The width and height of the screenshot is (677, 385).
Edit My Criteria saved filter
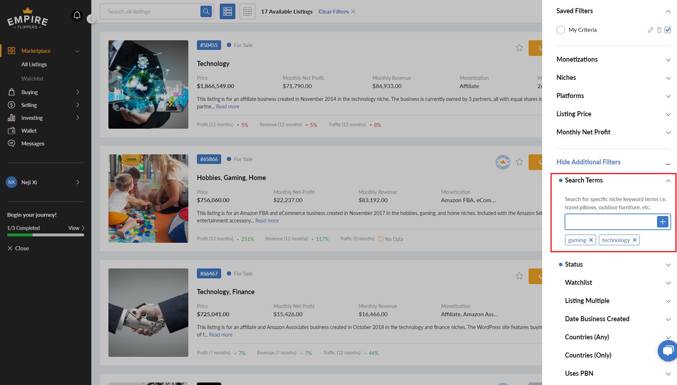pos(650,30)
